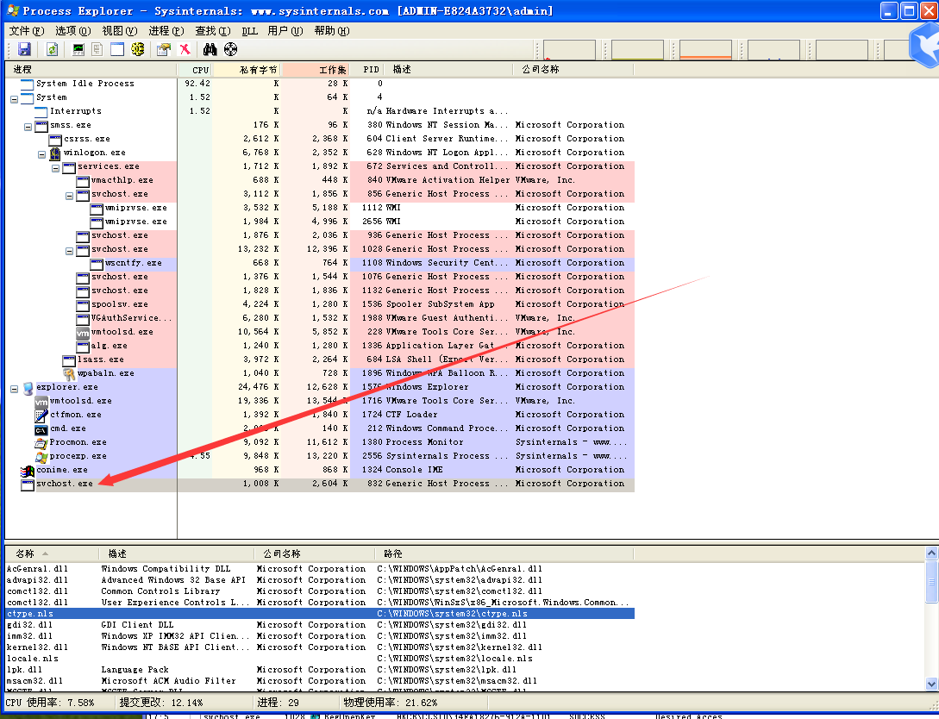The height and width of the screenshot is (719, 939).
Task: Select the alg.exe process row
Action: (x=320, y=346)
